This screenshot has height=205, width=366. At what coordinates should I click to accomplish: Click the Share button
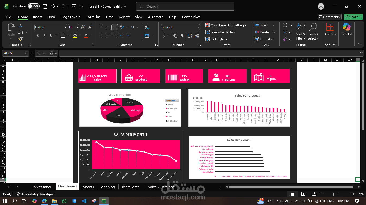[x=353, y=17]
